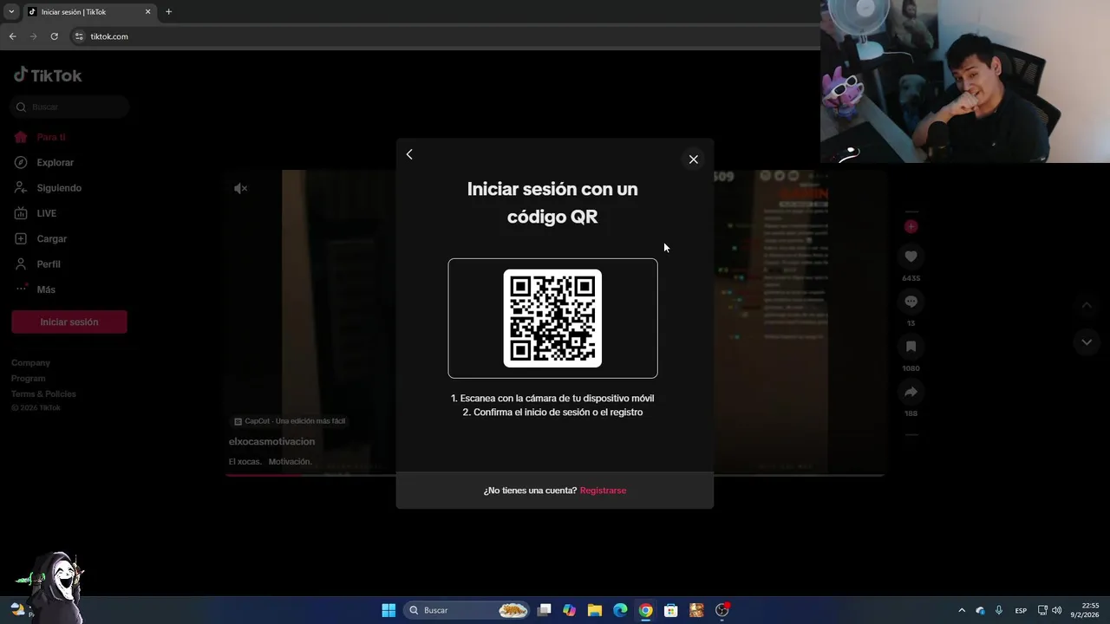Open the tab search dropdown in Chrome

pyautogui.click(x=11, y=12)
